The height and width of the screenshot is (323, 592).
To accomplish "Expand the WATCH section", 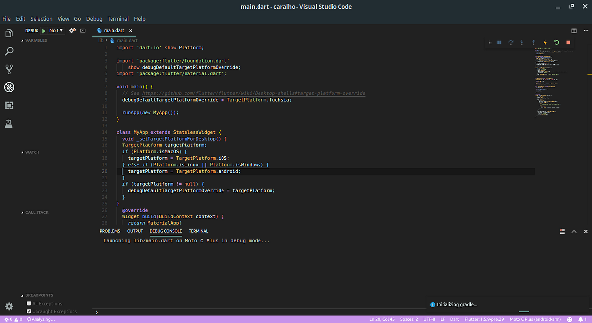I will (x=31, y=152).
